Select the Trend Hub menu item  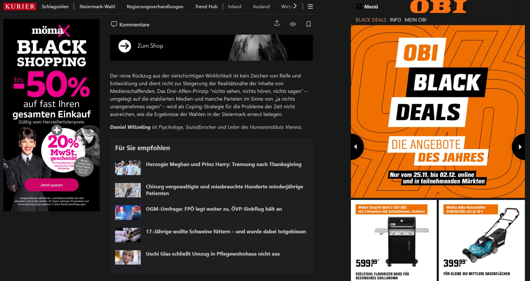(206, 7)
